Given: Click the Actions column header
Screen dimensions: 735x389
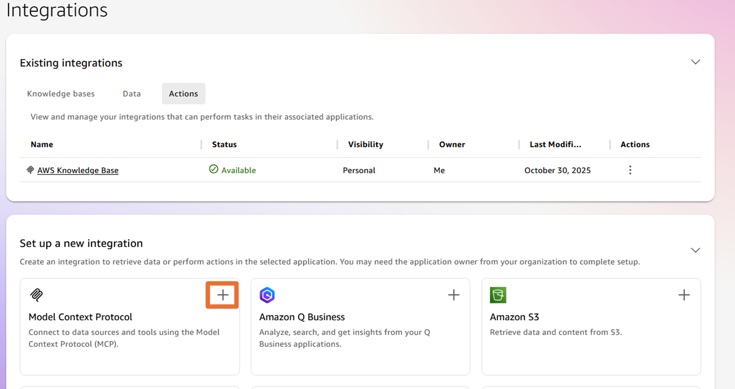Looking at the screenshot, I should (635, 144).
